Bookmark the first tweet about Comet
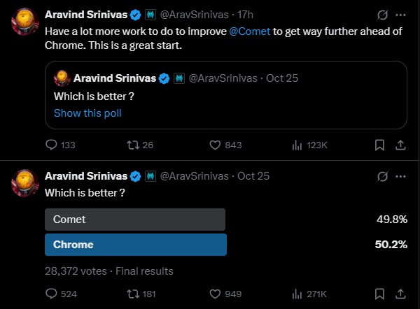The width and height of the screenshot is (420, 309). point(379,145)
